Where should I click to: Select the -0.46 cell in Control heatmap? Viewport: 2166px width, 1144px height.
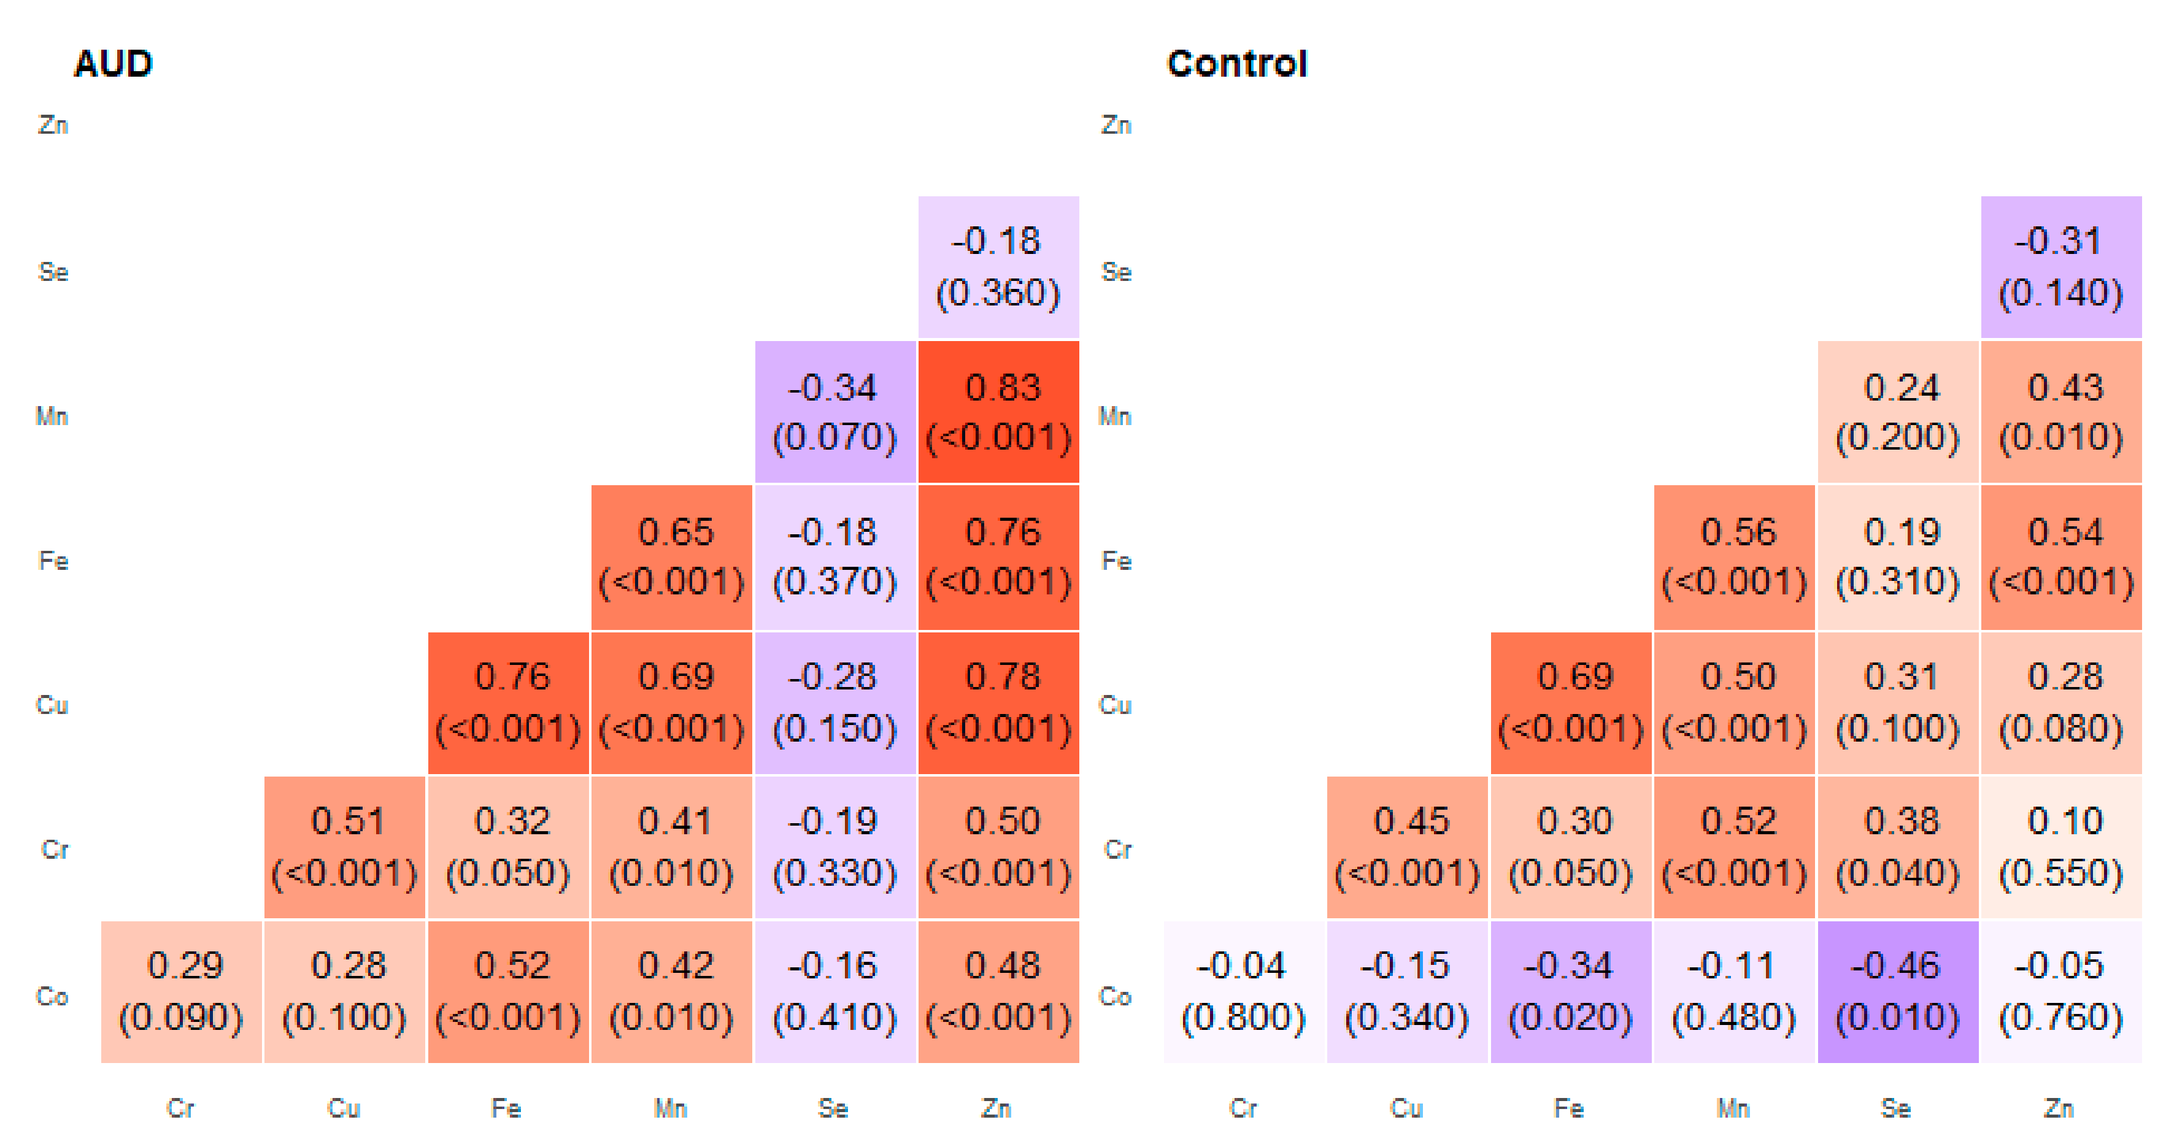[1898, 992]
